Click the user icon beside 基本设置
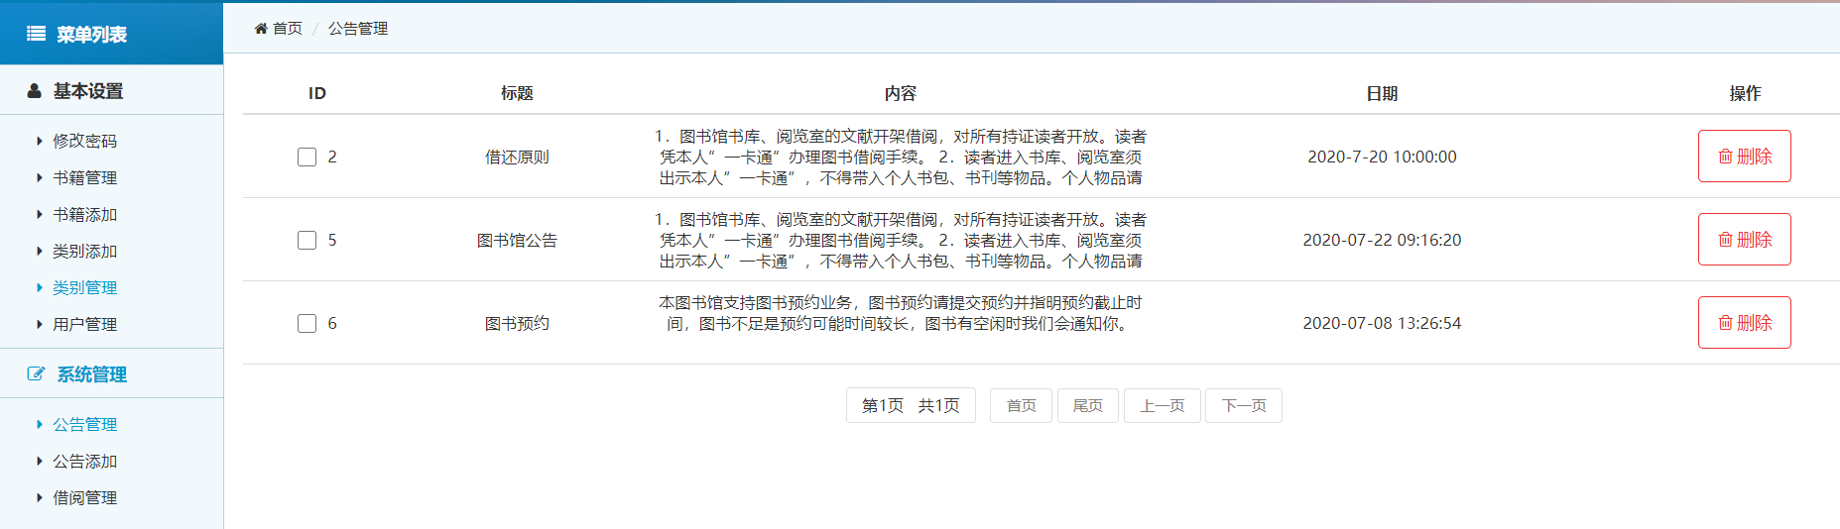 click(x=34, y=91)
